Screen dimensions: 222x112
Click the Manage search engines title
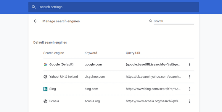[61, 21]
